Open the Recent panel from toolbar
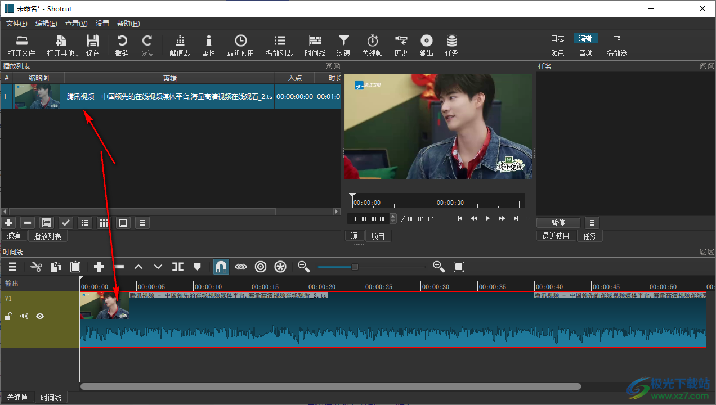This screenshot has width=716, height=405. click(x=240, y=46)
